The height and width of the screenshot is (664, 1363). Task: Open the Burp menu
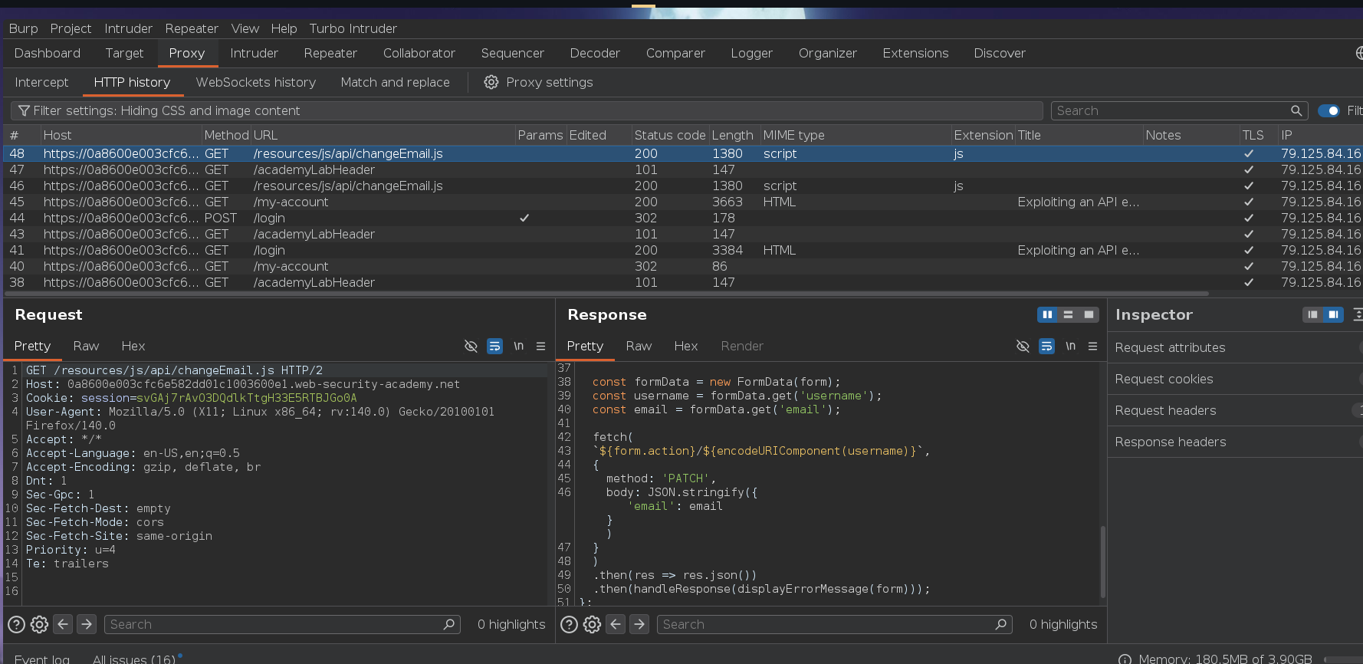tap(23, 28)
